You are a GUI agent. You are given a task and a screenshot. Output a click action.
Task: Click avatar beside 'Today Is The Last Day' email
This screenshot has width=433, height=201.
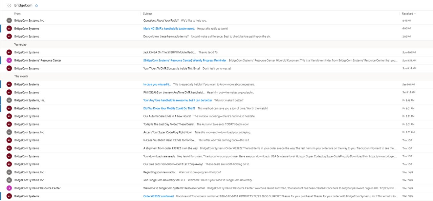(9, 124)
